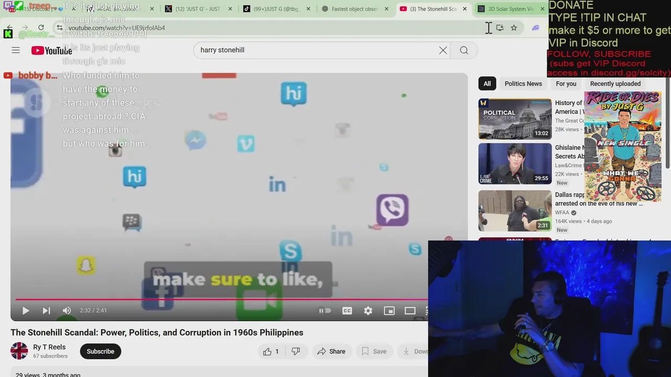
Task: Save the video to a playlist
Action: click(374, 351)
